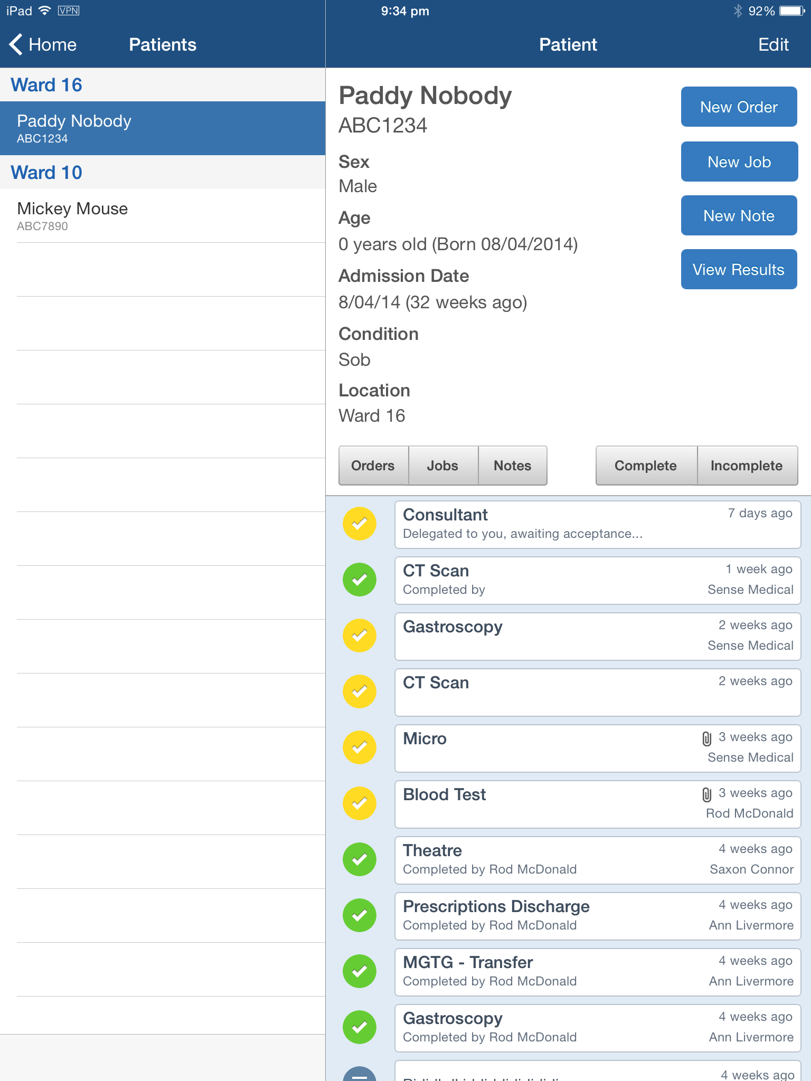Tap the patient ID ABC1234 in details
This screenshot has height=1081, width=811.
(383, 126)
